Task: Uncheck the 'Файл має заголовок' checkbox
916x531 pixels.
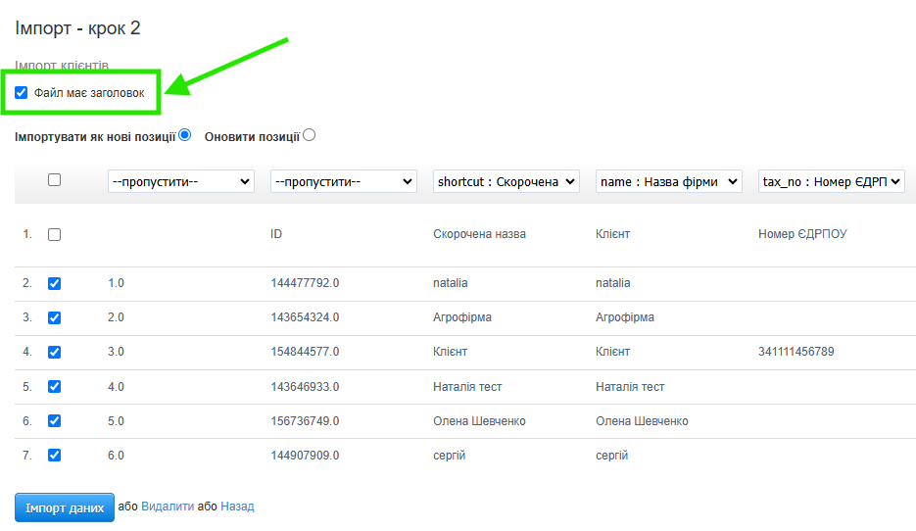Action: click(22, 93)
